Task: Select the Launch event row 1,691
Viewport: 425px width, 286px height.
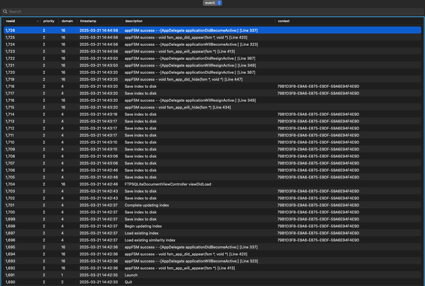Action: (131, 275)
